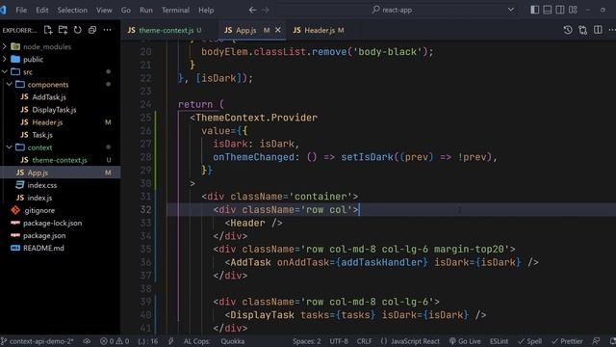
Task: Open AddTask.js in the file tree
Action: [x=49, y=96]
